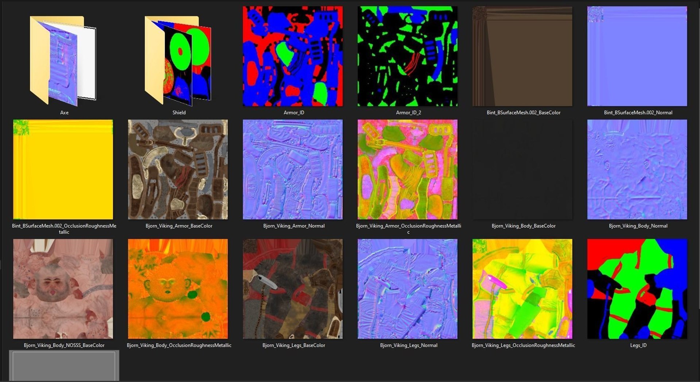This screenshot has height=382, width=700.
Task: Select Bjorn_Viking_Body_NOSSS_BaseColor face thumbnail
Action: point(63,289)
